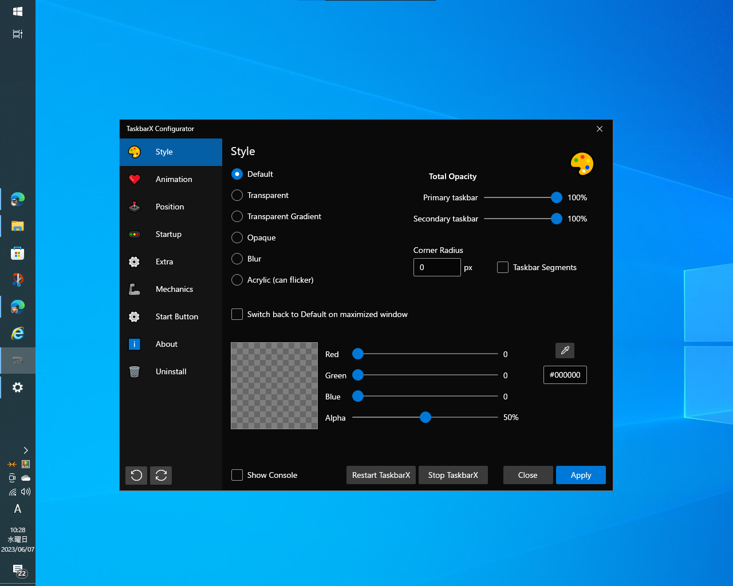Open the Animation heart icon in sidebar

click(x=135, y=179)
